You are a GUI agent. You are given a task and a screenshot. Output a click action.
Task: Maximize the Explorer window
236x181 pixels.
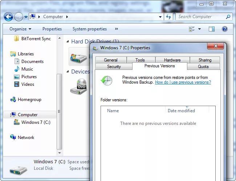click(x=211, y=4)
